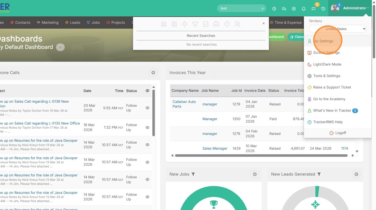This screenshot has width=376, height=210.
Task: Click Invoices table scroll-left arrow
Action: tap(172, 156)
